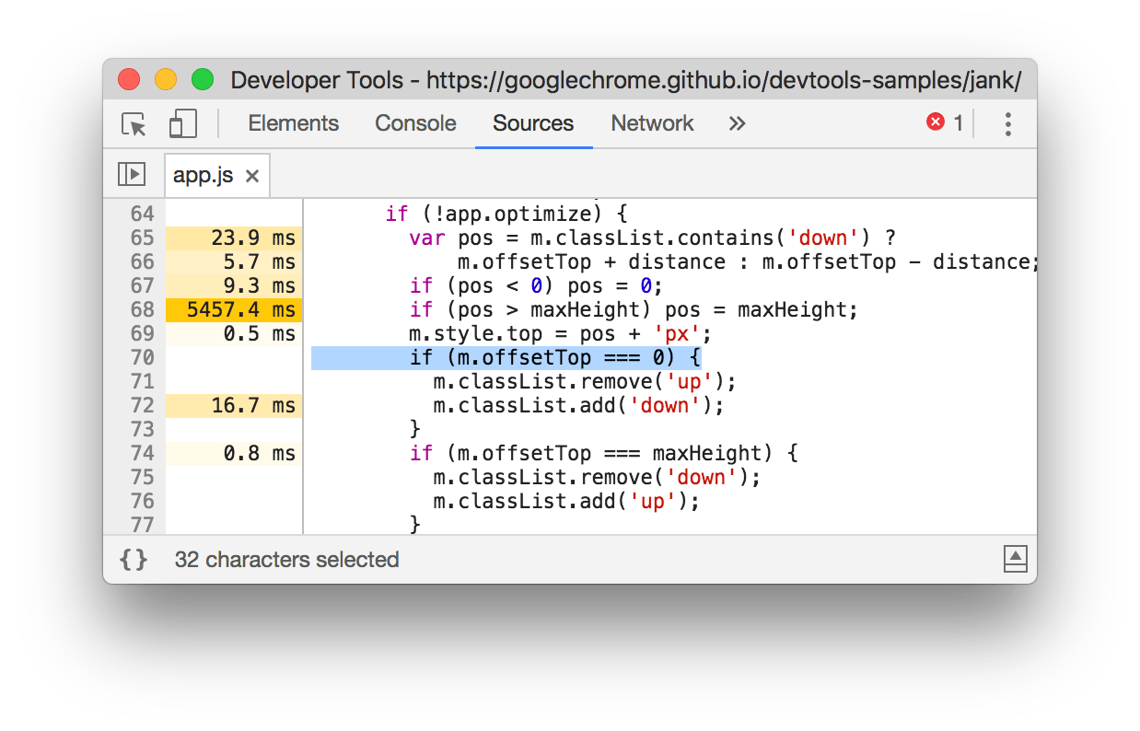Switch to the Sources panel

pyautogui.click(x=533, y=123)
